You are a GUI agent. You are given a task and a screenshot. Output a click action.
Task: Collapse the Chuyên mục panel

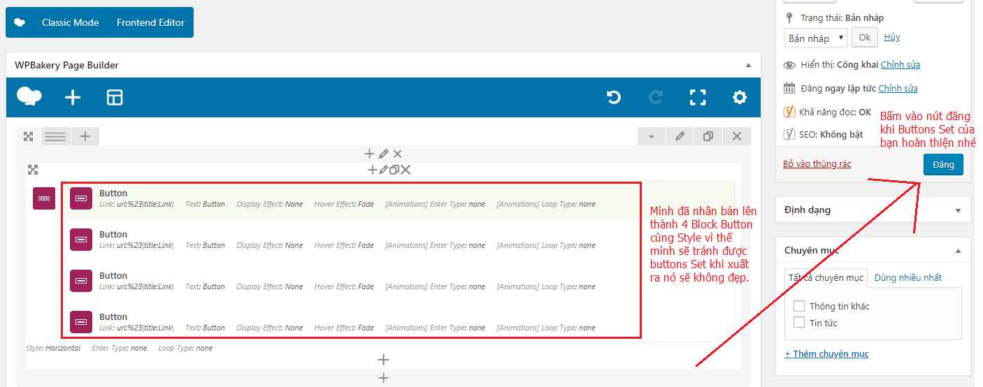click(958, 250)
